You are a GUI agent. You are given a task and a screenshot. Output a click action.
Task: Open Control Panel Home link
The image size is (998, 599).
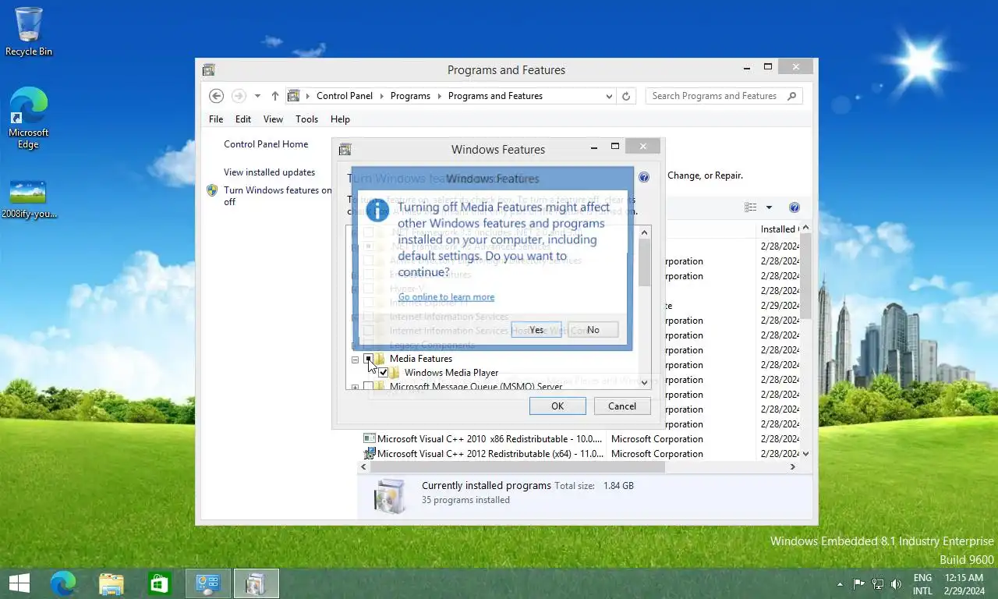[266, 144]
